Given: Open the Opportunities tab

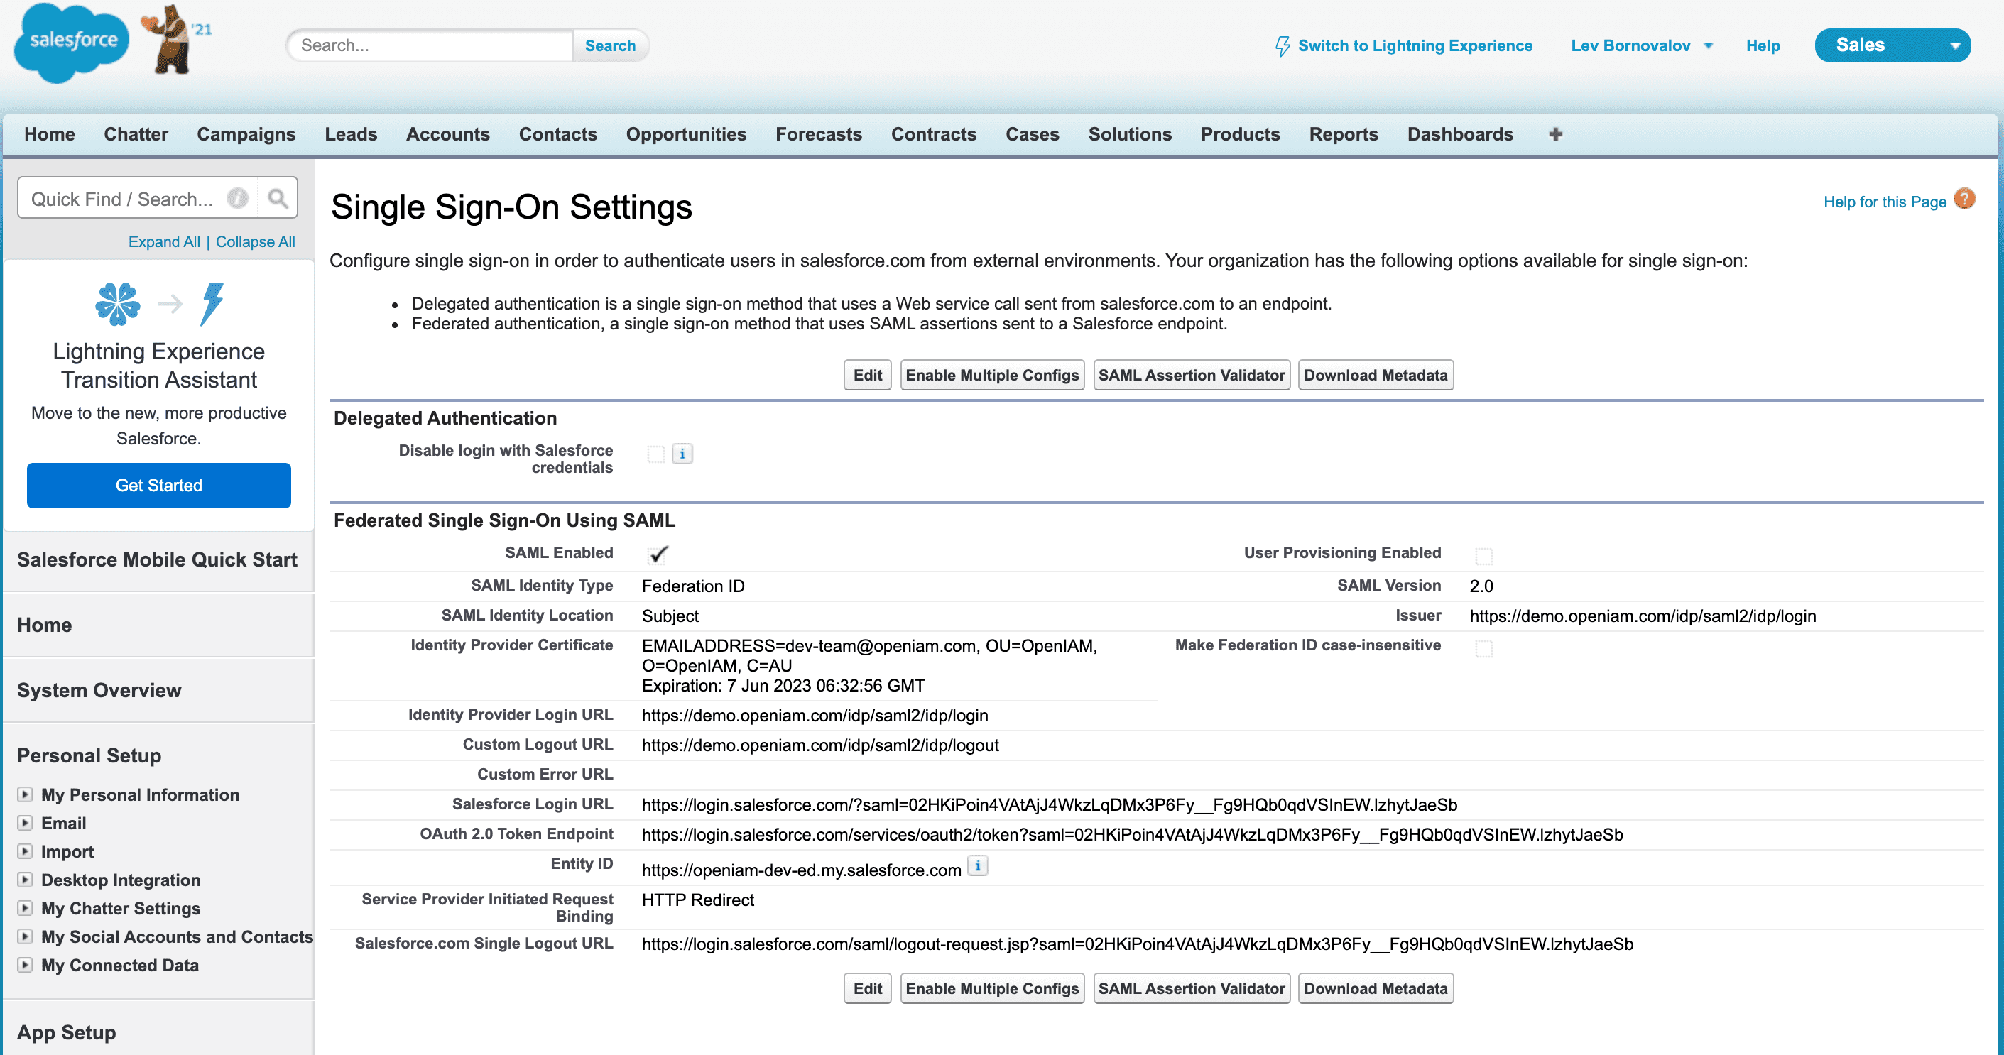Looking at the screenshot, I should point(685,133).
